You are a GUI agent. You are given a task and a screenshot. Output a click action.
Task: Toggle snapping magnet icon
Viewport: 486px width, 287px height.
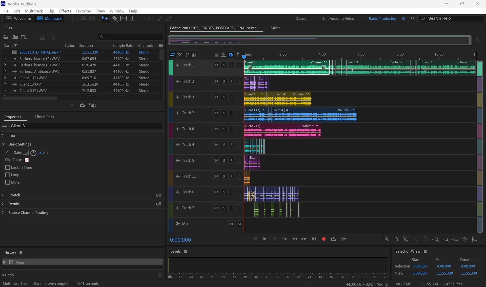[231, 55]
